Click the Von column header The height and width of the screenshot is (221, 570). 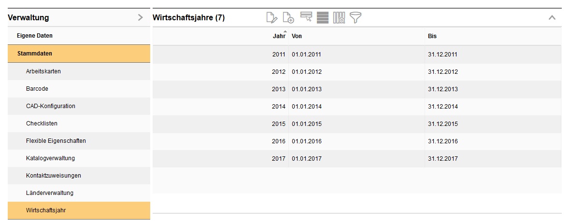(x=297, y=36)
